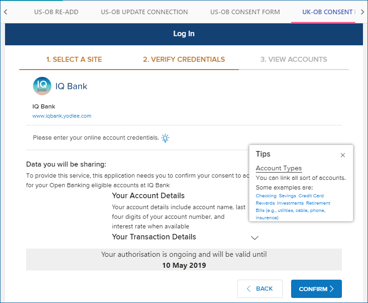Click the CONFIRM button
The width and height of the screenshot is (368, 303).
(316, 289)
